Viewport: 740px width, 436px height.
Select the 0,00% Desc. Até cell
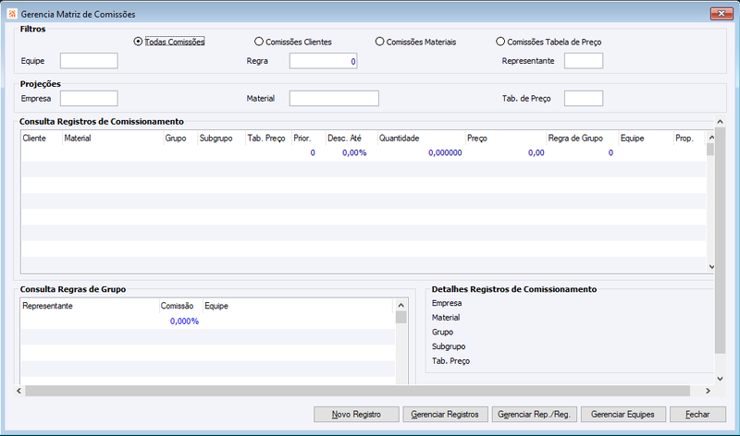click(351, 152)
